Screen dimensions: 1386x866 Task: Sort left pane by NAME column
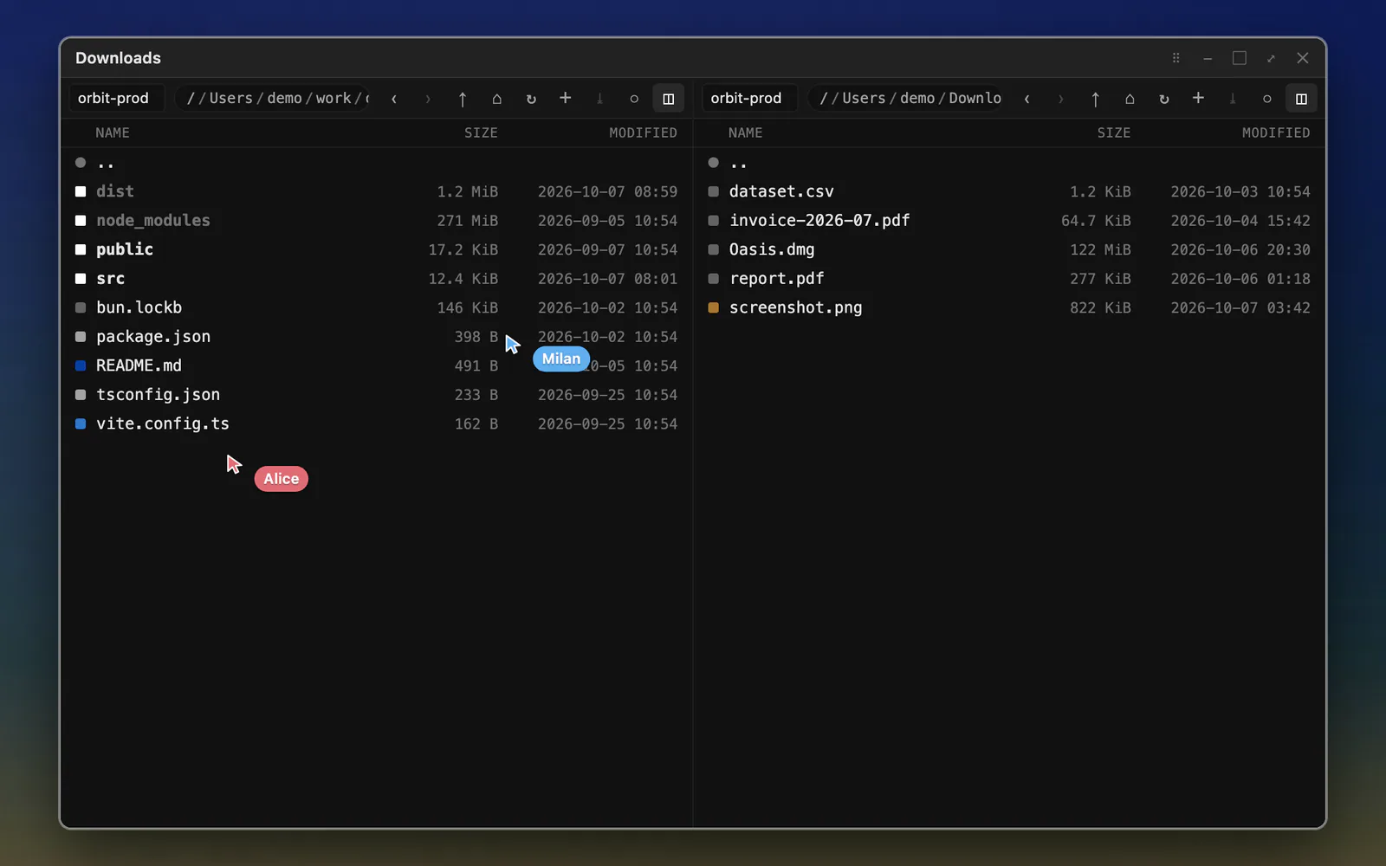click(113, 132)
